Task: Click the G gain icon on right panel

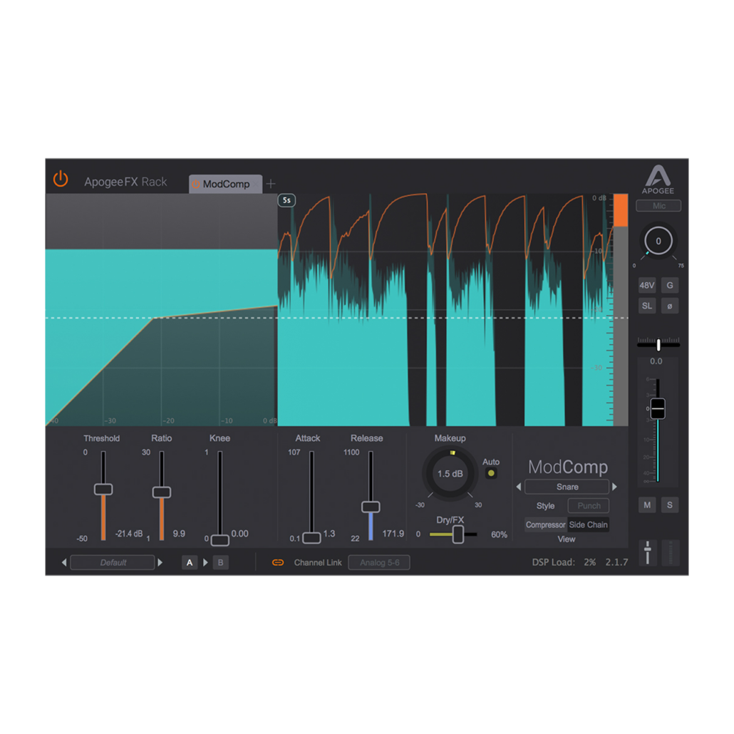Action: click(669, 284)
